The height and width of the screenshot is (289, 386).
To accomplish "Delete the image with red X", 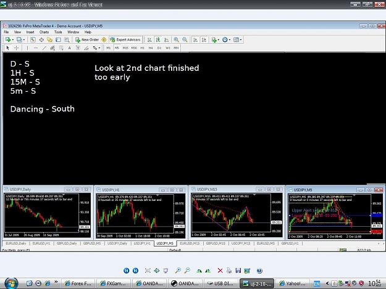I will pyautogui.click(x=220, y=271).
